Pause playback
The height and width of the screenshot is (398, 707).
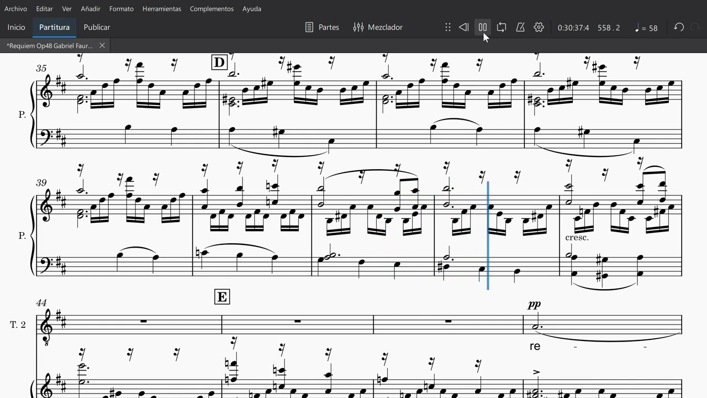click(483, 27)
